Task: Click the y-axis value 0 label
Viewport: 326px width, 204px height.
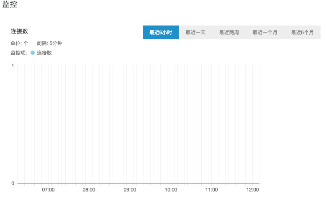Action: coord(13,184)
